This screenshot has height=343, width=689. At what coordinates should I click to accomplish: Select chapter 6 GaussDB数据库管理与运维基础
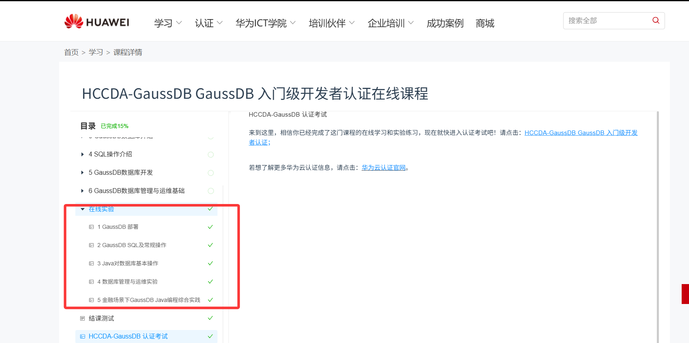pos(136,191)
